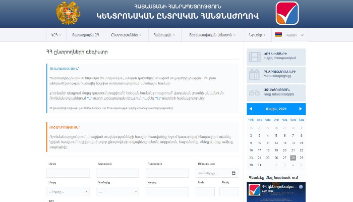Click the Հայրանուն (patronymic) input field
This screenshot has height=202, width=353.
(x=167, y=173)
